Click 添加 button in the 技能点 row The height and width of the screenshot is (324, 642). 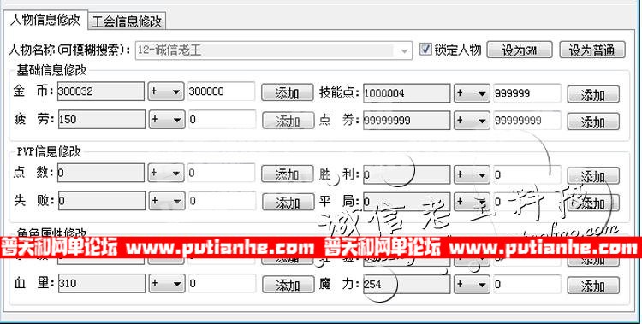pyautogui.click(x=593, y=95)
